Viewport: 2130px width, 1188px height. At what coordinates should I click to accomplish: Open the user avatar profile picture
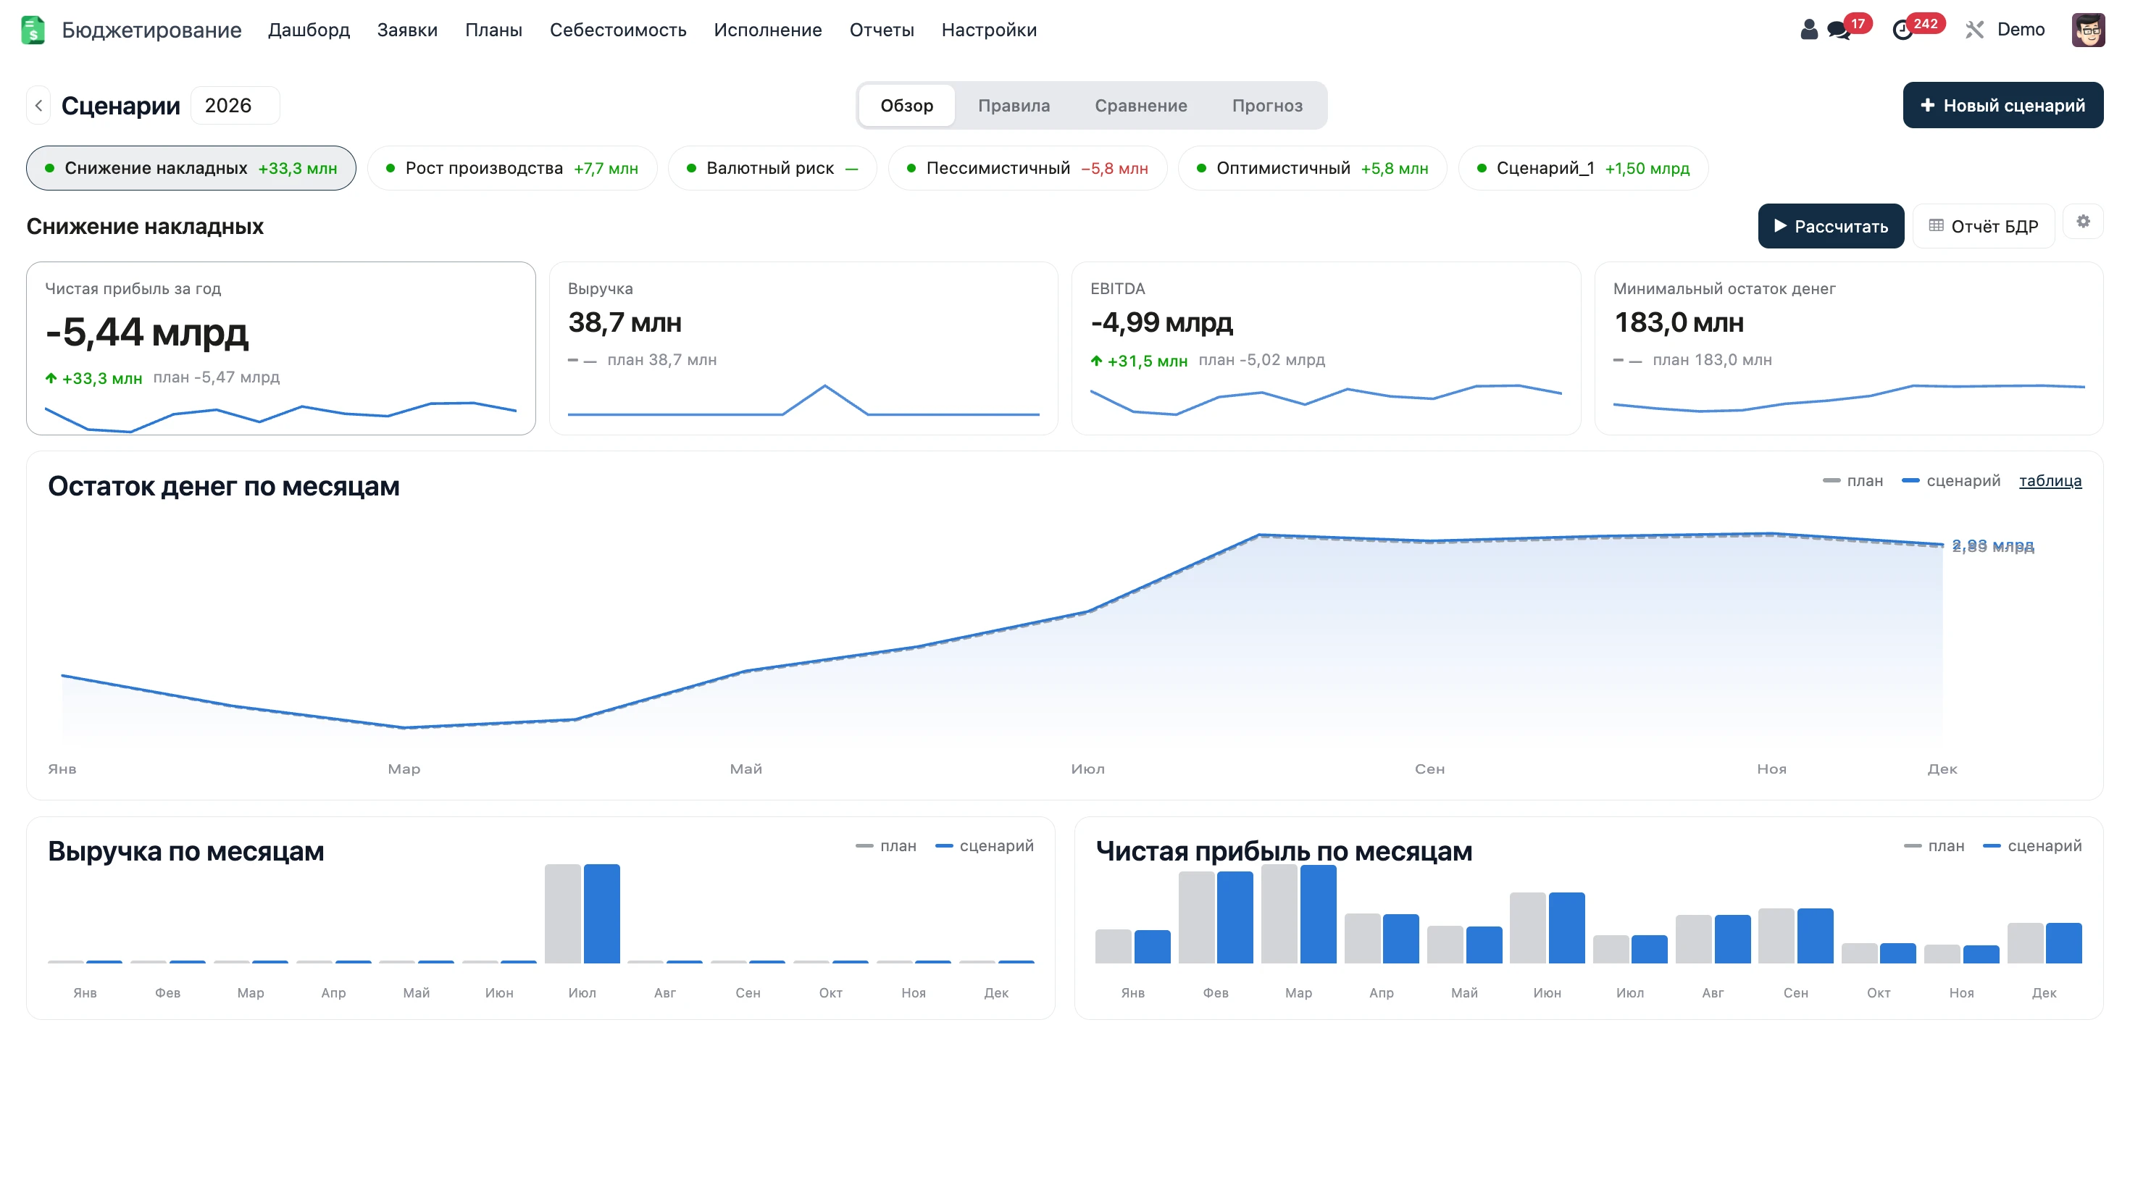tap(2088, 30)
